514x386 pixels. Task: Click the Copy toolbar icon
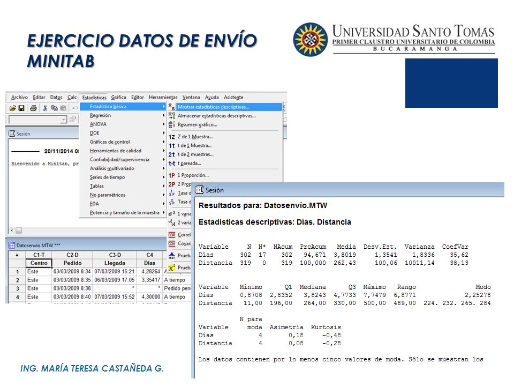(55, 108)
